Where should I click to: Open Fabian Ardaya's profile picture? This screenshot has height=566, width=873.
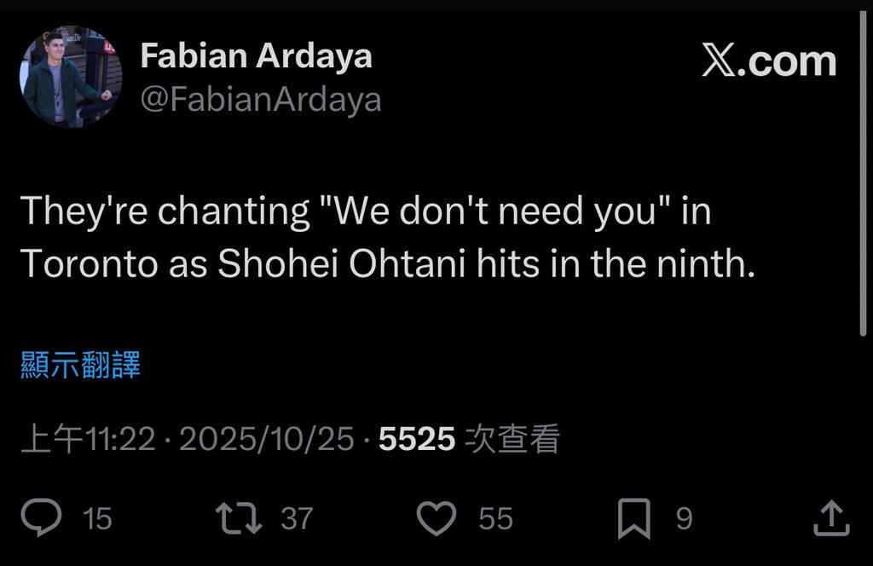70,77
